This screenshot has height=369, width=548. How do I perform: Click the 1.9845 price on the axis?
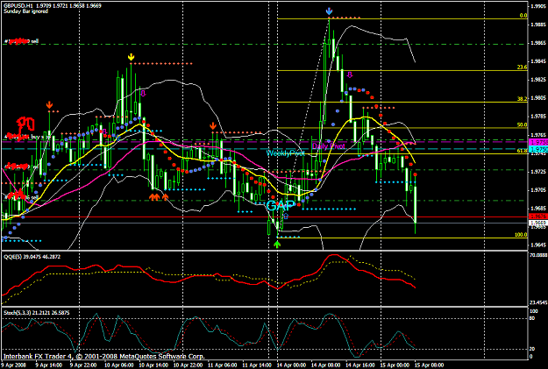click(539, 61)
